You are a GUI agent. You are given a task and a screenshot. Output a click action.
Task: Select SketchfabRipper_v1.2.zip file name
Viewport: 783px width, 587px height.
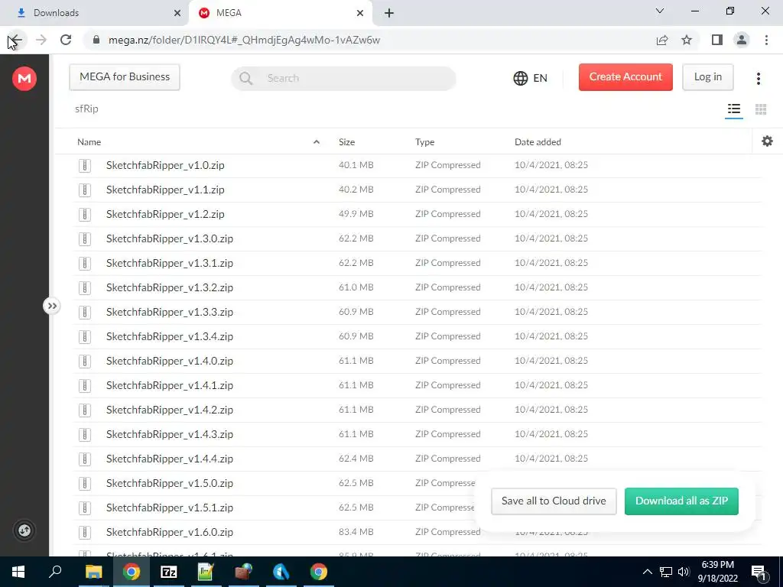pos(165,214)
